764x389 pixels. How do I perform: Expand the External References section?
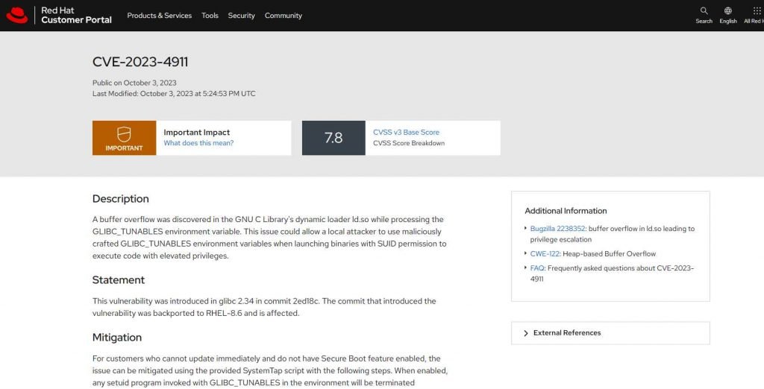610,333
